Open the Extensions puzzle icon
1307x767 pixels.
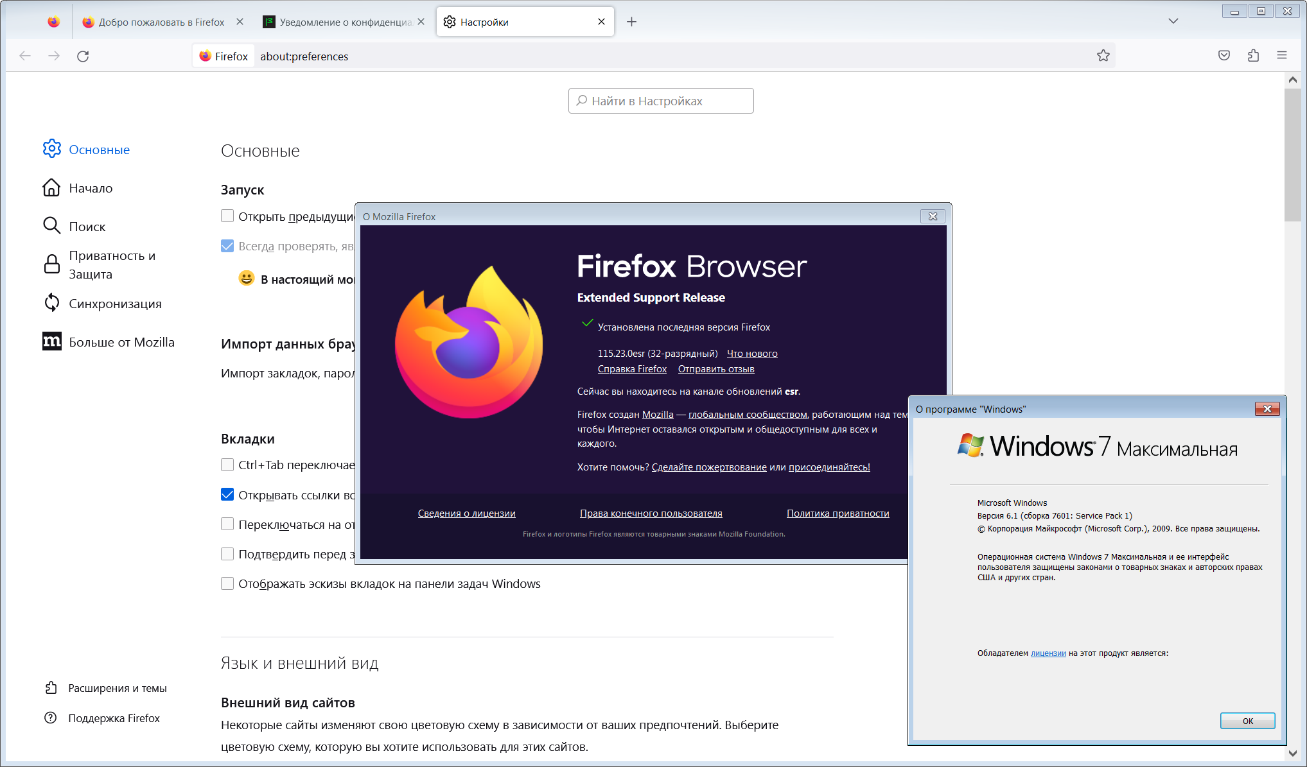pos(1253,56)
